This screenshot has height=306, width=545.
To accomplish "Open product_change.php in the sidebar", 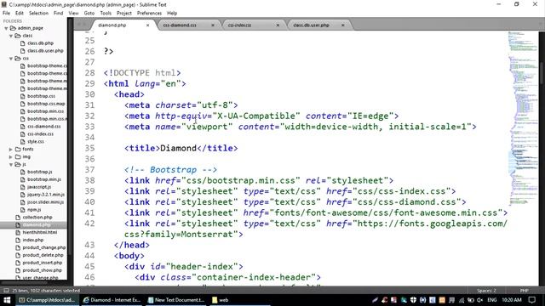I will pyautogui.click(x=44, y=247).
